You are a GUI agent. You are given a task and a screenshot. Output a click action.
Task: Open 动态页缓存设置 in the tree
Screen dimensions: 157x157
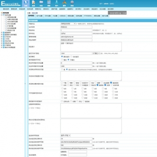[13, 22]
